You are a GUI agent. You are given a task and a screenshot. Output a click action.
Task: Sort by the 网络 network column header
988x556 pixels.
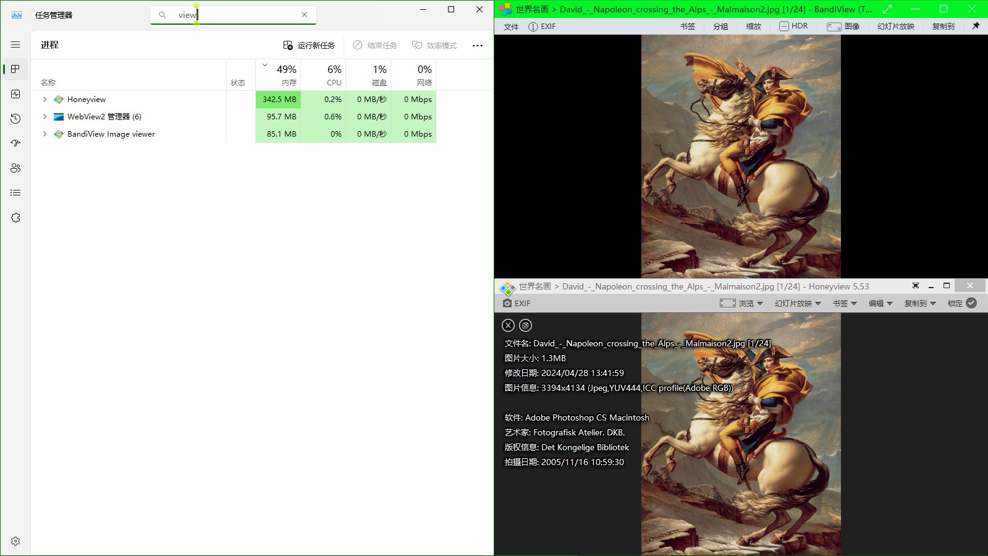pos(414,75)
